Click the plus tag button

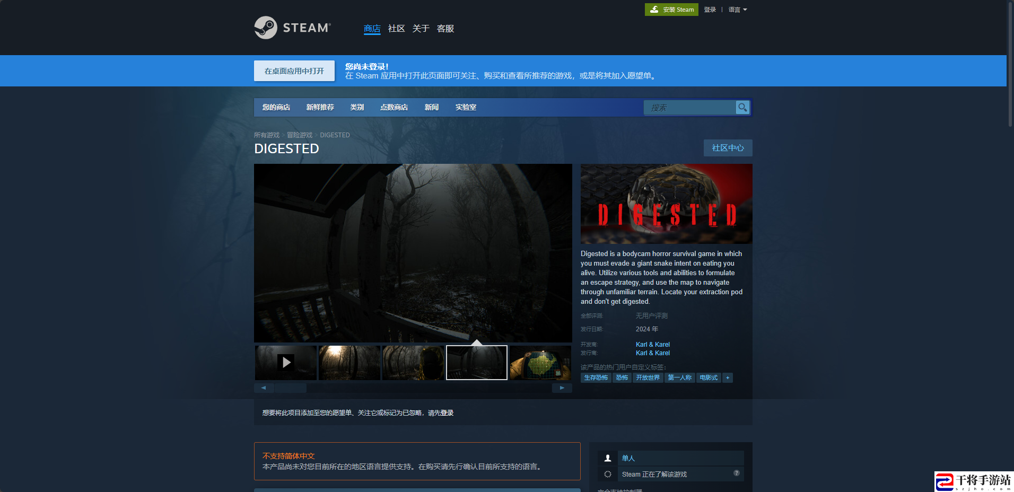(728, 378)
